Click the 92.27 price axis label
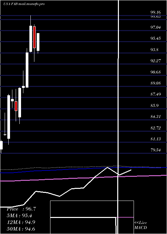167x234 pixels. [x=156, y=61]
